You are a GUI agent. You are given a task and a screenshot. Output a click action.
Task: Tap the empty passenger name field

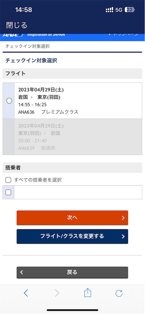point(78,192)
